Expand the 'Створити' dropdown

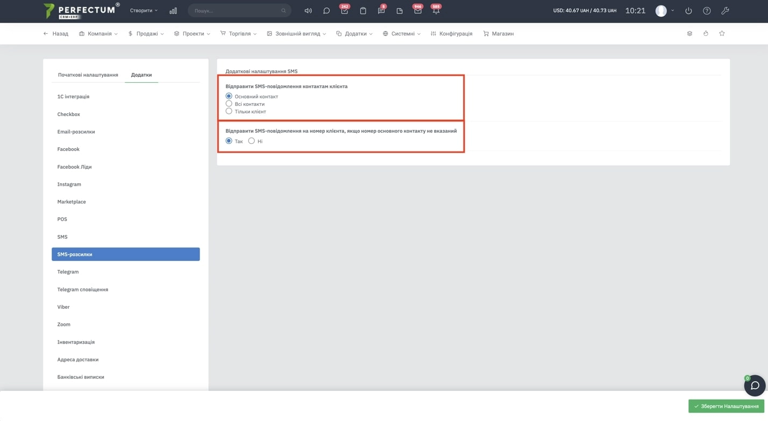144,10
